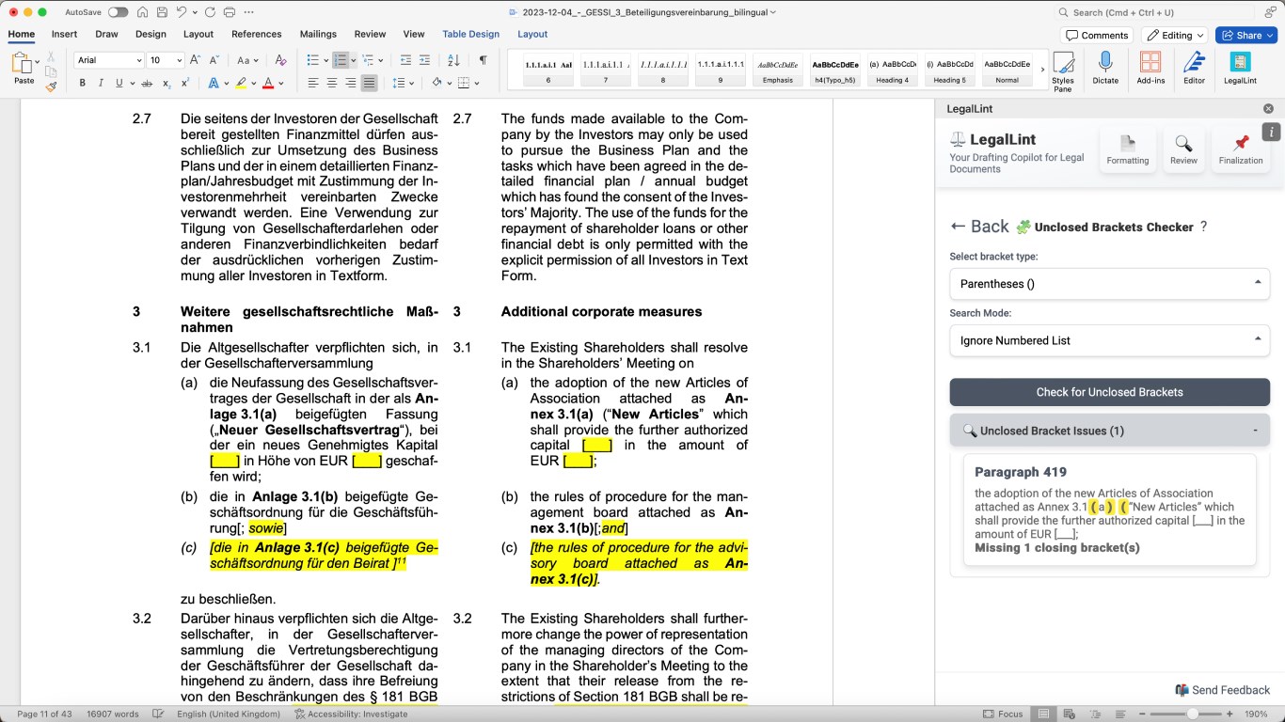Open the Search Mode dropdown
Image resolution: width=1285 pixels, height=722 pixels.
point(1110,340)
